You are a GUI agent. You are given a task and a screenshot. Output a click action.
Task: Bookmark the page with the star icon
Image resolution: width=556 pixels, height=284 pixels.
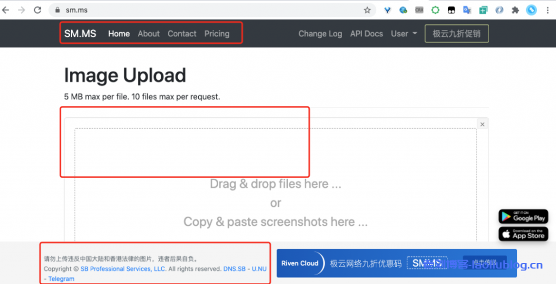click(368, 10)
